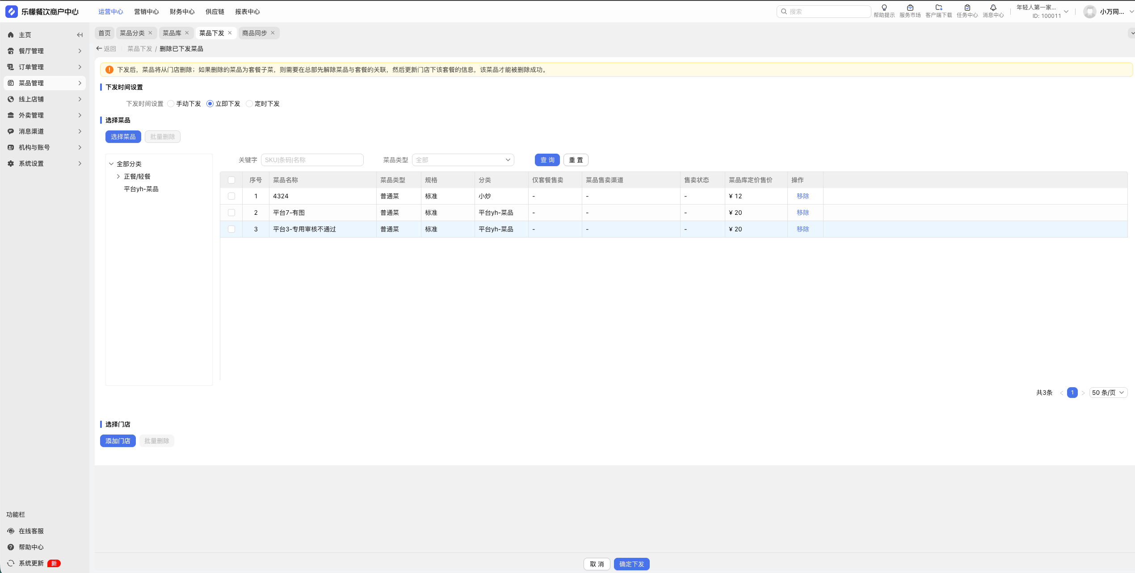Image resolution: width=1135 pixels, height=573 pixels.
Task: Click 移除 link for 平台7-有图
Action: [x=803, y=213]
